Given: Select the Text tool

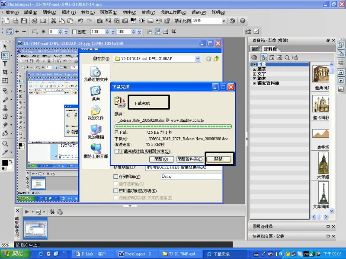Looking at the screenshot, I should [x=5, y=64].
